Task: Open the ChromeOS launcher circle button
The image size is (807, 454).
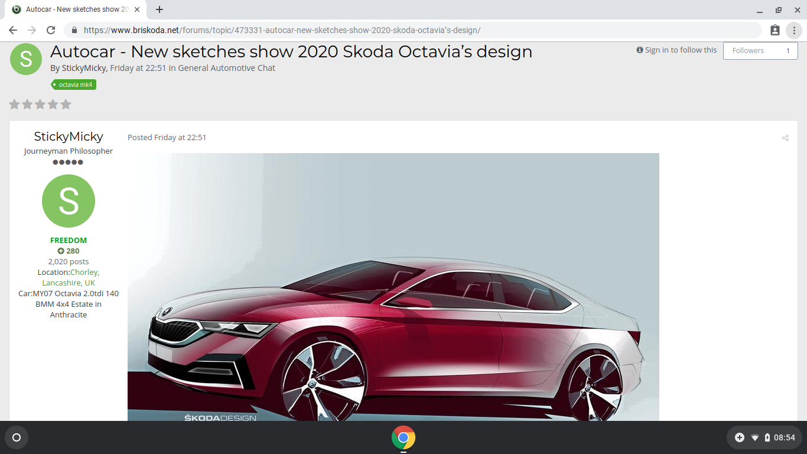Action: click(17, 437)
